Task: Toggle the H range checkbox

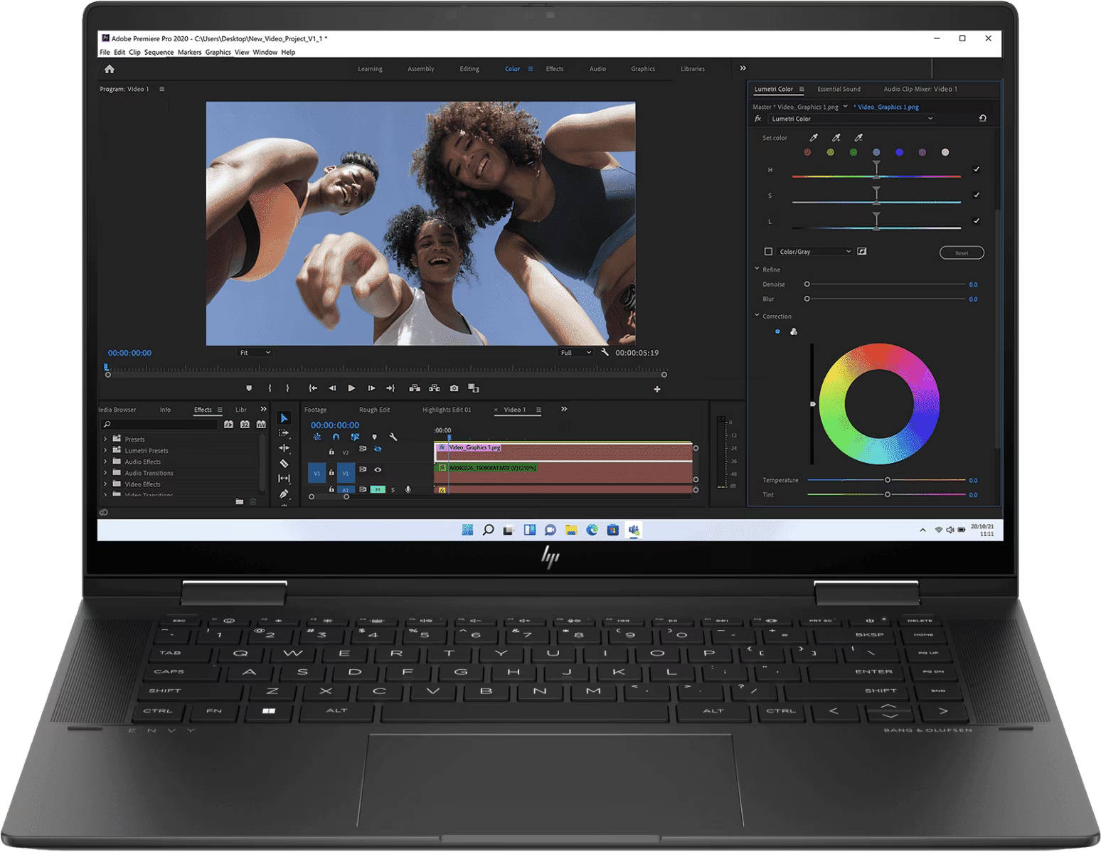Action: click(977, 169)
